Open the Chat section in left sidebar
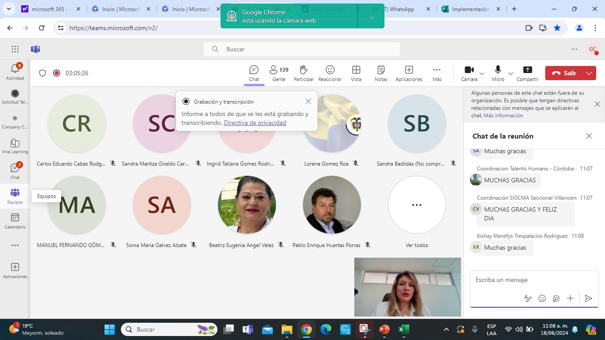Screen dimensions: 605x340 click(15, 171)
